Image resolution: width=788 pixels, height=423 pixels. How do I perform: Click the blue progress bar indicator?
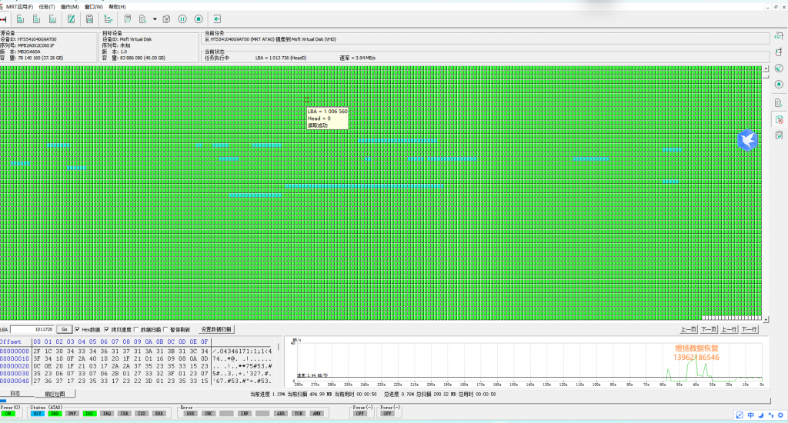[x=4, y=401]
